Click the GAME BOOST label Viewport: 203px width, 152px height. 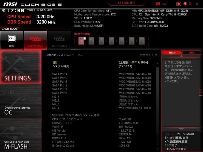(x=10, y=29)
